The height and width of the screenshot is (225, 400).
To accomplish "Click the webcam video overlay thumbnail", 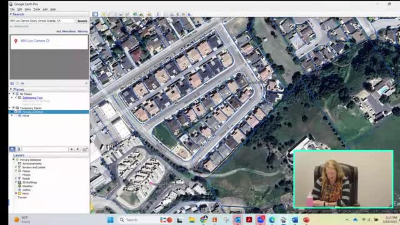I will click(343, 179).
